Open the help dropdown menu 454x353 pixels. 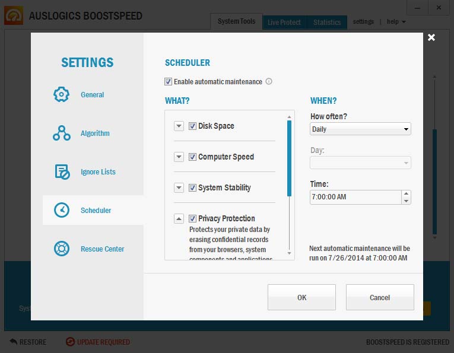396,22
